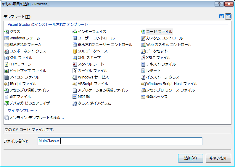Pick the インストーラ クラス icon

pyautogui.click(x=143, y=77)
